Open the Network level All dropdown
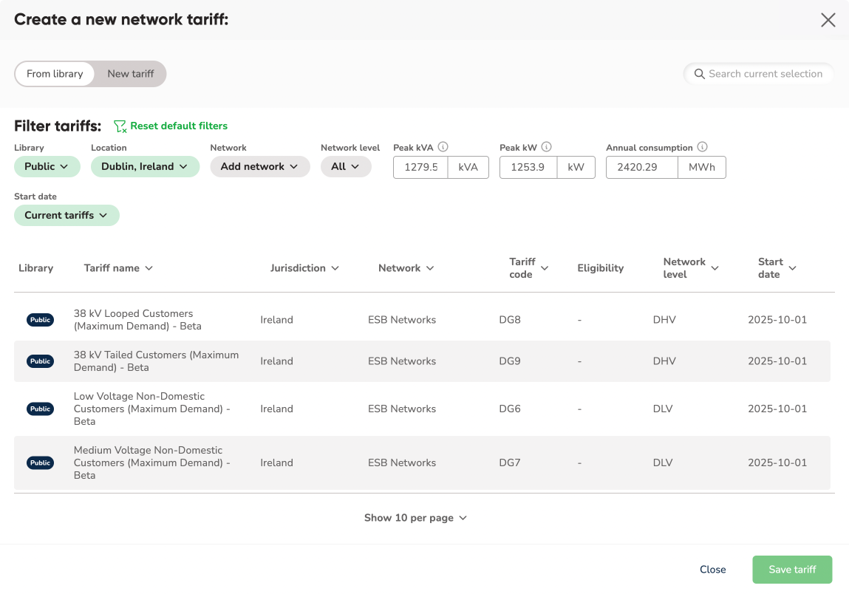The height and width of the screenshot is (594, 849). (346, 167)
